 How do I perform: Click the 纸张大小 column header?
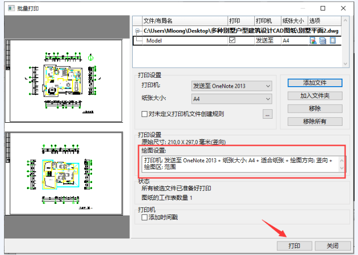tap(294, 21)
